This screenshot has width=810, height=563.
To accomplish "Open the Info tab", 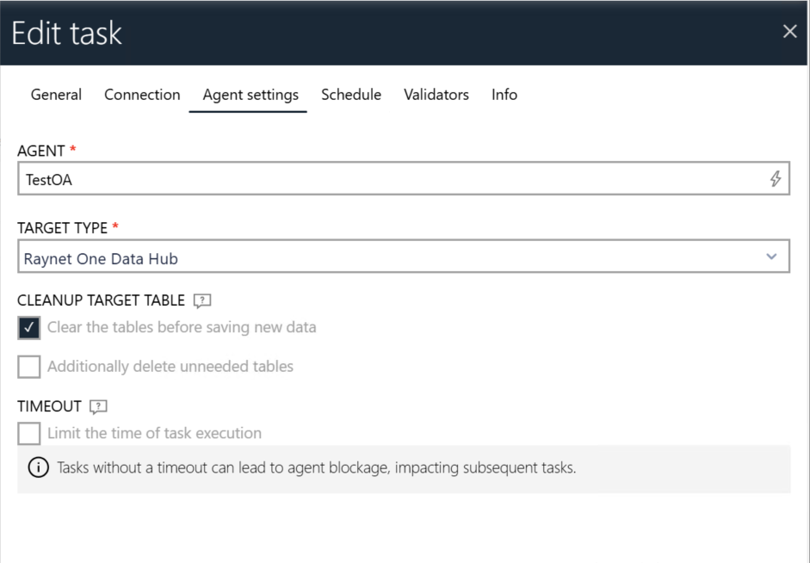I will [x=504, y=95].
